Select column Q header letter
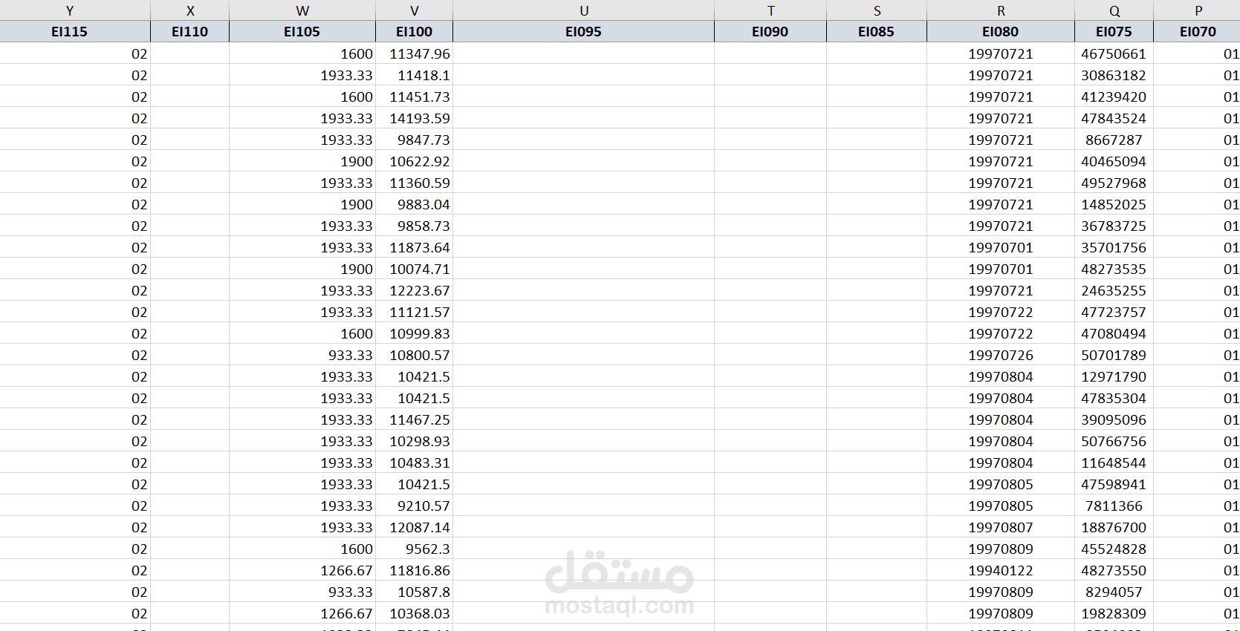The height and width of the screenshot is (631, 1240). 1114,10
